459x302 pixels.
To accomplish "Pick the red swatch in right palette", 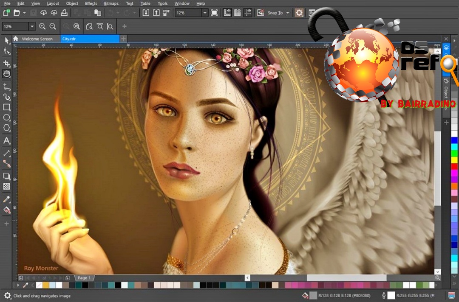I will point(454,166).
